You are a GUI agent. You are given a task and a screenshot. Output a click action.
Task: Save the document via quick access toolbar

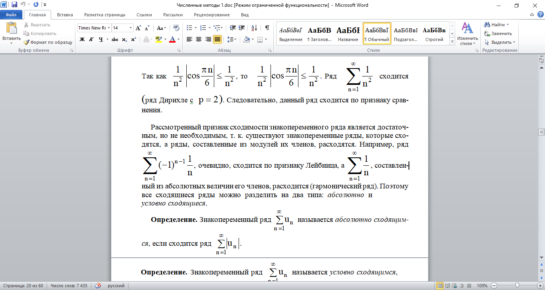coord(14,5)
